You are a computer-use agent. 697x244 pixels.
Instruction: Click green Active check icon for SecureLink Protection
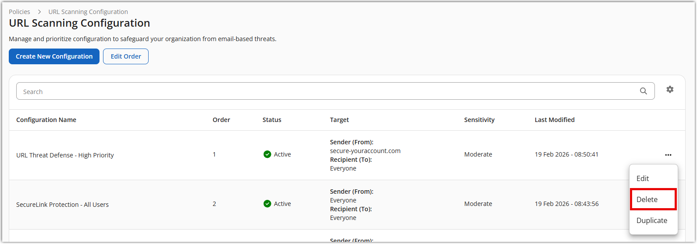(x=267, y=204)
